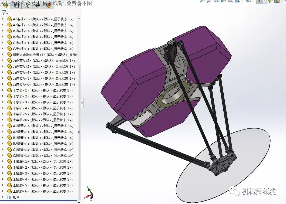The height and width of the screenshot is (204, 286).
Task: Switch to the PropertyManager tab
Action: point(16,5)
